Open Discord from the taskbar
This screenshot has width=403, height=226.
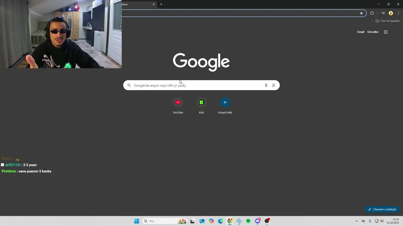[x=258, y=221]
